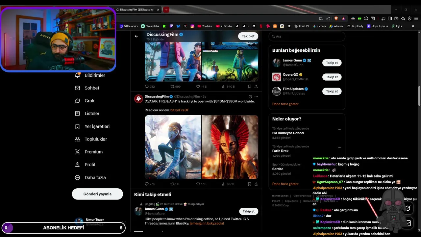421x237 pixels.
Task: Open the jamesgunn.bsky.social link
Action: (x=207, y=223)
